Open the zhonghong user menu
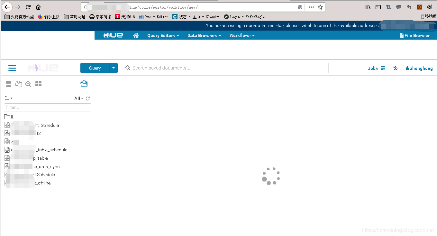The width and height of the screenshot is (437, 236). (419, 68)
